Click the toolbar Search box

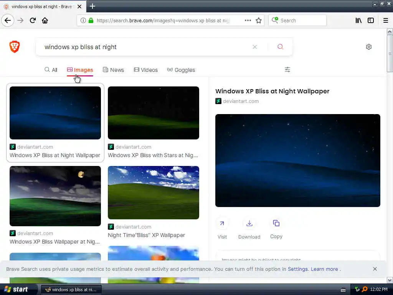coord(297,21)
